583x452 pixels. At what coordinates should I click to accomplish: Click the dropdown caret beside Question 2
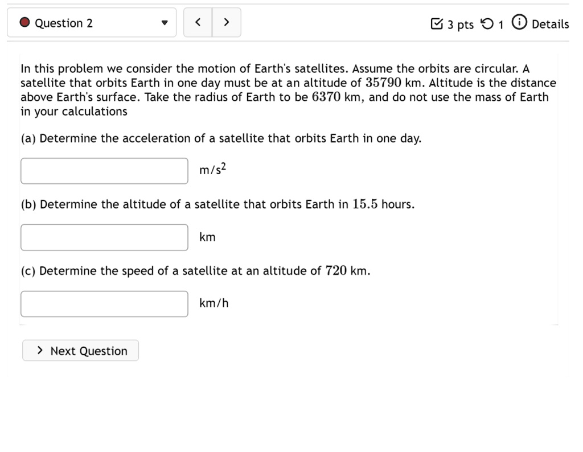tap(165, 23)
